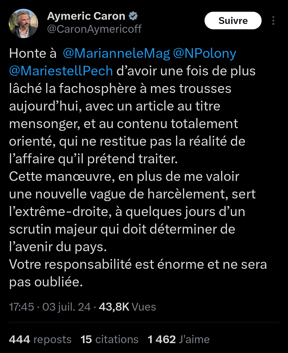This screenshot has width=288, height=353.
Task: Show the 15 citations list
Action: [109, 340]
